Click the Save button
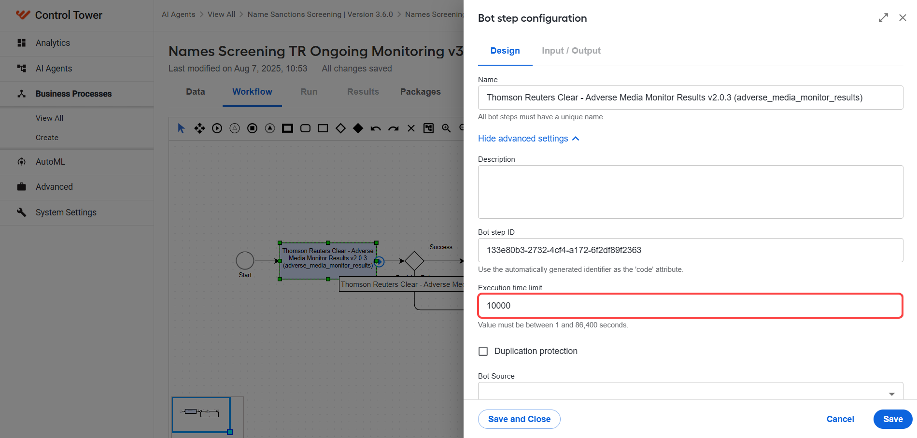Viewport: 917px width, 438px height. [x=893, y=419]
